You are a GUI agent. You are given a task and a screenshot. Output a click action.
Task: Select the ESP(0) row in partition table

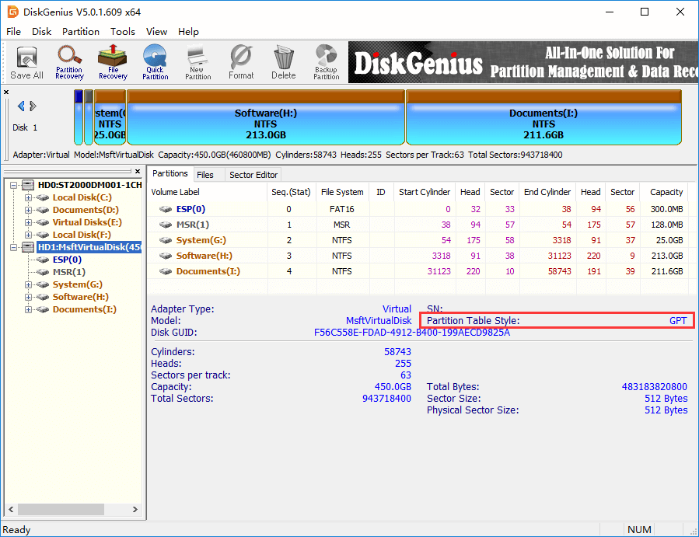(419, 209)
